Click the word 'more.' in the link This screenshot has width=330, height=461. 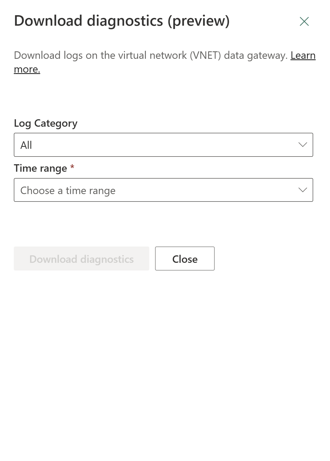pos(27,69)
